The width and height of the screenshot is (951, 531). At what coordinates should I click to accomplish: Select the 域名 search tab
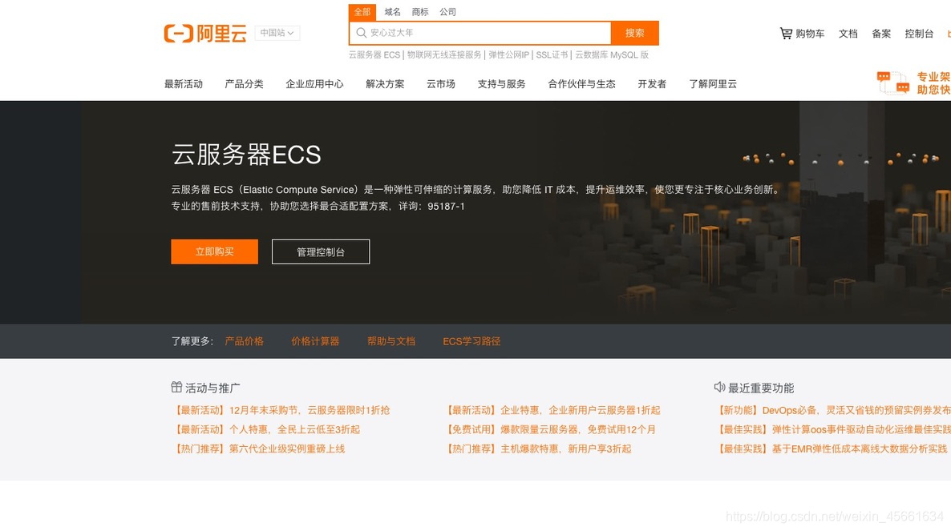[x=392, y=12]
